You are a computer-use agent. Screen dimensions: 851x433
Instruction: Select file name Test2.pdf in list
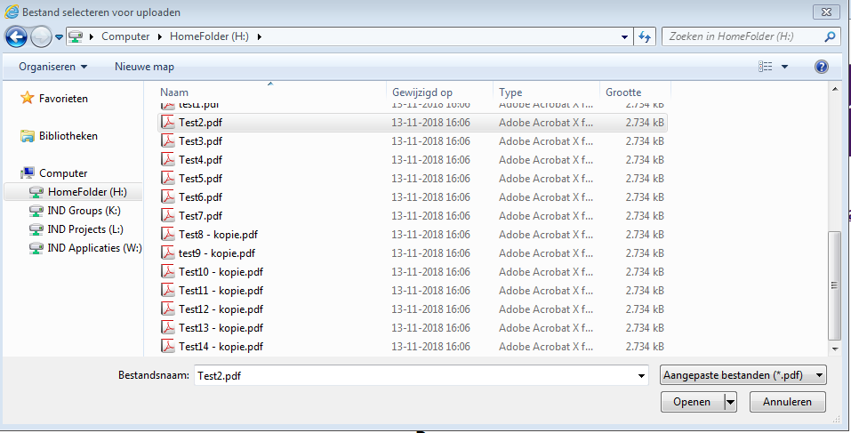tap(200, 123)
